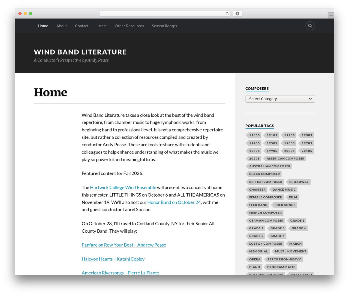Select the Australian Composer tag
The image size is (349, 296).
point(269,166)
